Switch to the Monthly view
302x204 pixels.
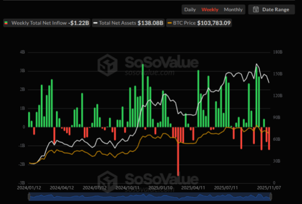tap(233, 9)
